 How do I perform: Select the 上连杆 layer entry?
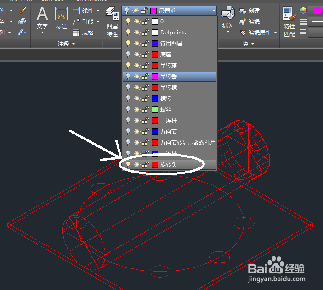click(x=170, y=121)
